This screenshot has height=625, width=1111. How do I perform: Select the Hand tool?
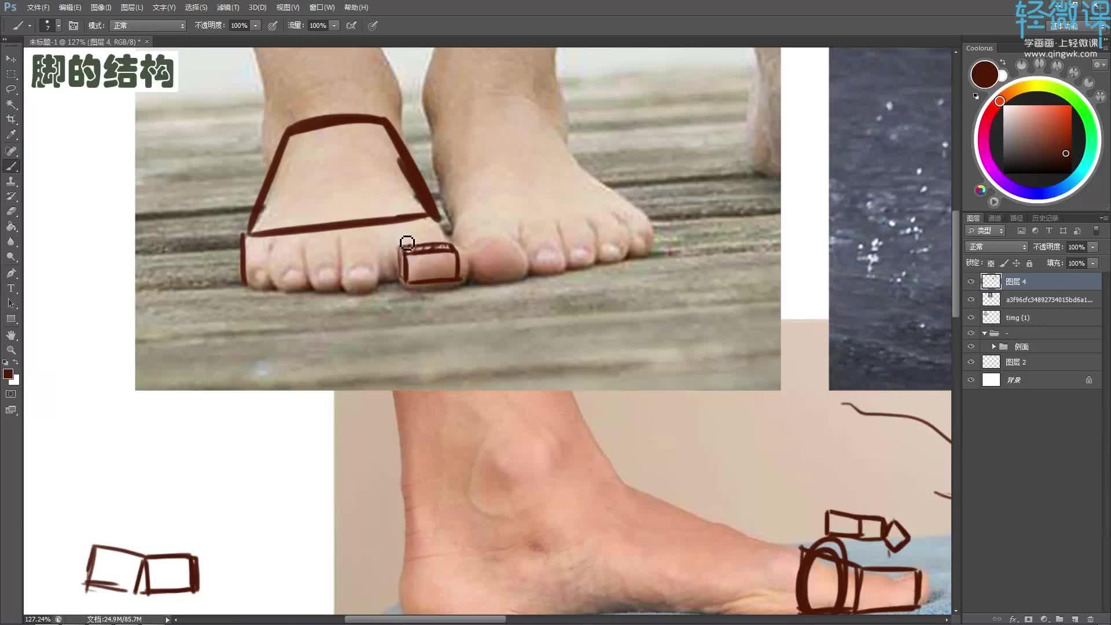pos(11,334)
